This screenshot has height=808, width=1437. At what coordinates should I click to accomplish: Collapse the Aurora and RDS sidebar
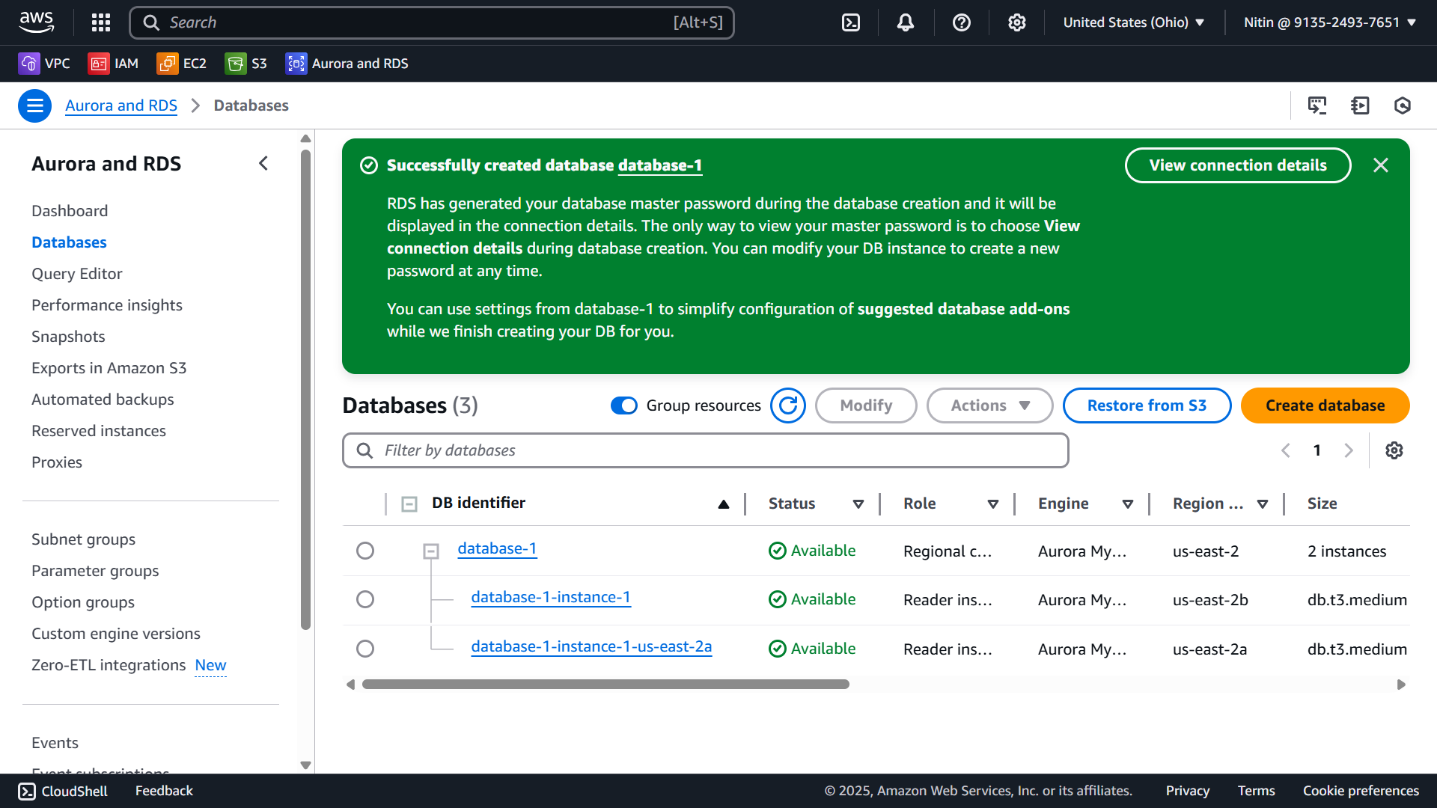click(x=263, y=163)
